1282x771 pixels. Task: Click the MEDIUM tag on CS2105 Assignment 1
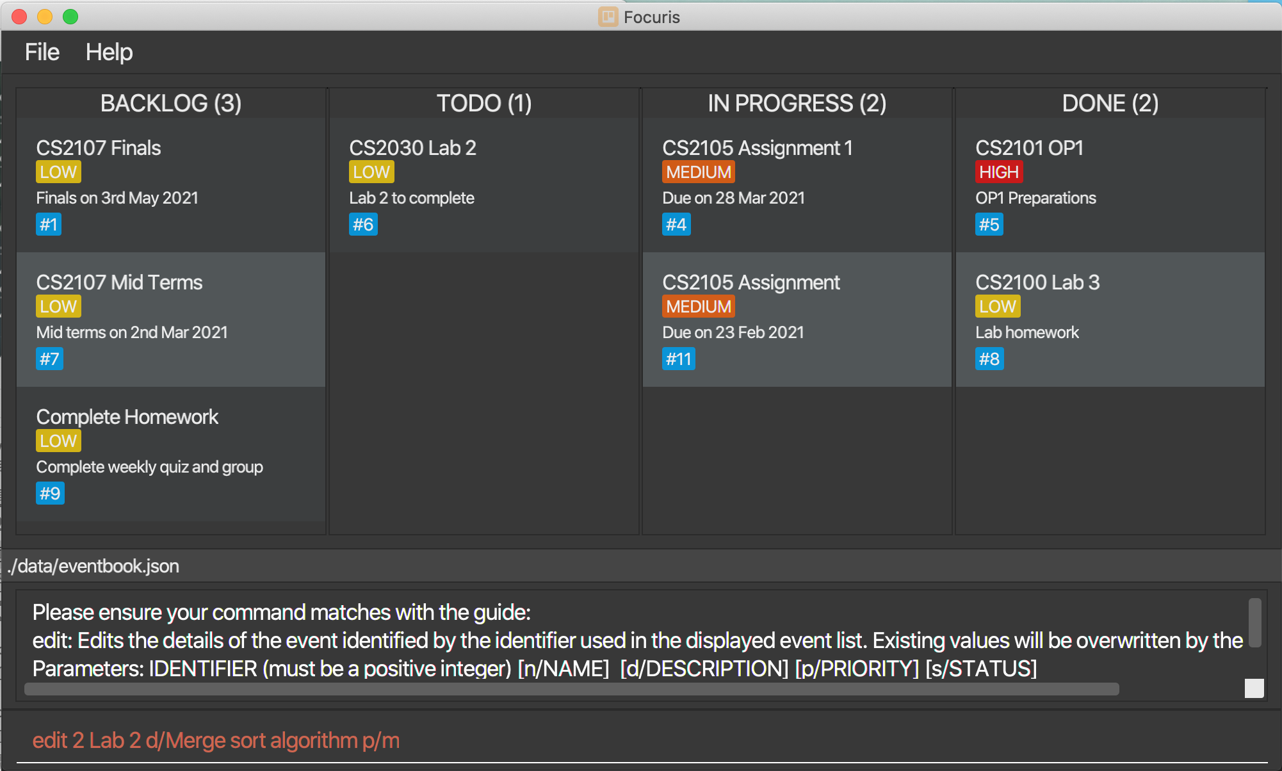698,172
